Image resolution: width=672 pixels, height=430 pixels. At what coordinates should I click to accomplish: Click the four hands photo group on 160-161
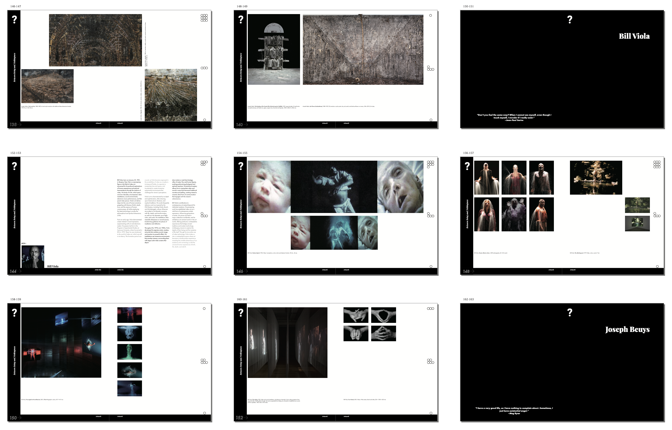click(369, 324)
